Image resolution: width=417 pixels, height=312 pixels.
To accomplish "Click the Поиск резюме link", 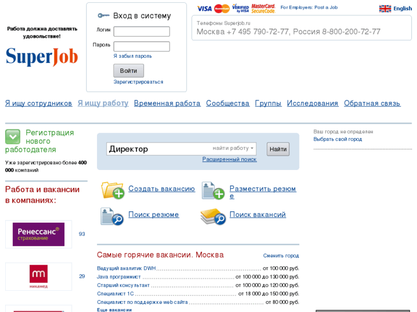I will point(154,214).
